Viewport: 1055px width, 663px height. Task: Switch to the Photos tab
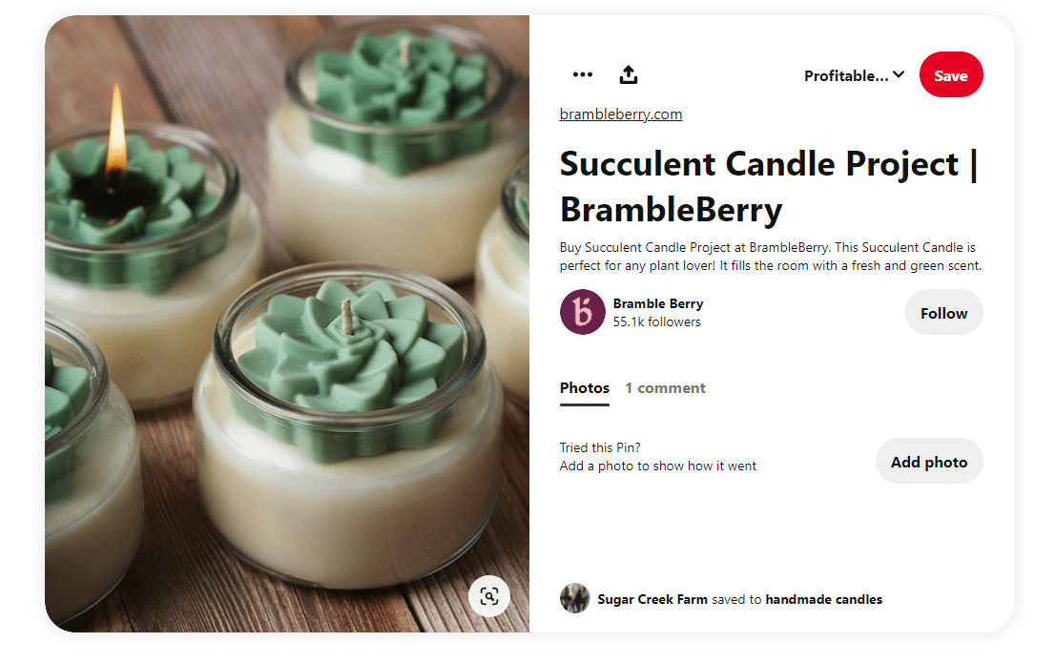[x=585, y=388]
